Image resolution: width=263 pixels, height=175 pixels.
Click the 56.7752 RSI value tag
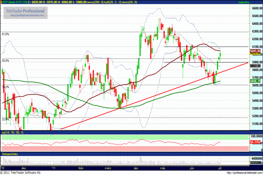[256, 142]
